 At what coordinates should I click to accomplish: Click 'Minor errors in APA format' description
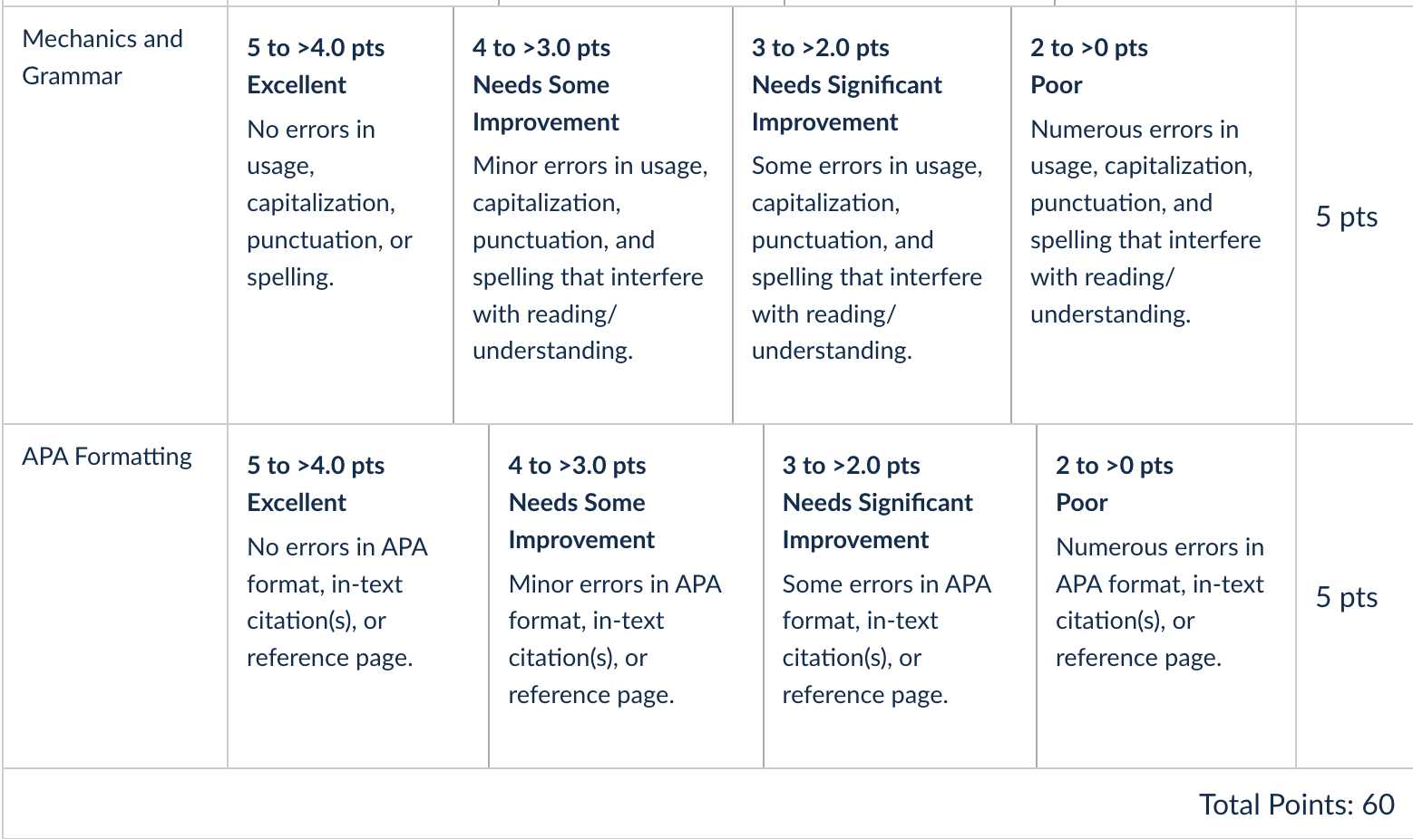[x=615, y=640]
